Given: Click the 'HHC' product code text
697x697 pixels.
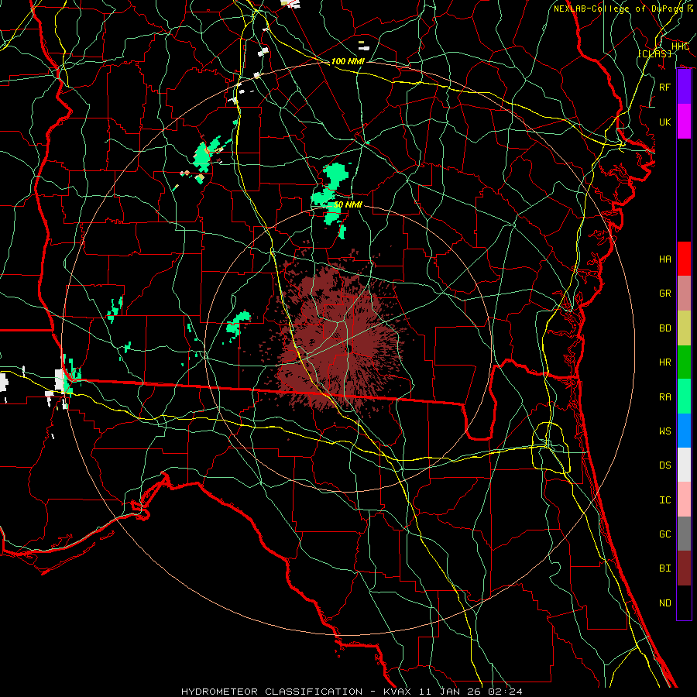Looking at the screenshot, I should point(680,46).
